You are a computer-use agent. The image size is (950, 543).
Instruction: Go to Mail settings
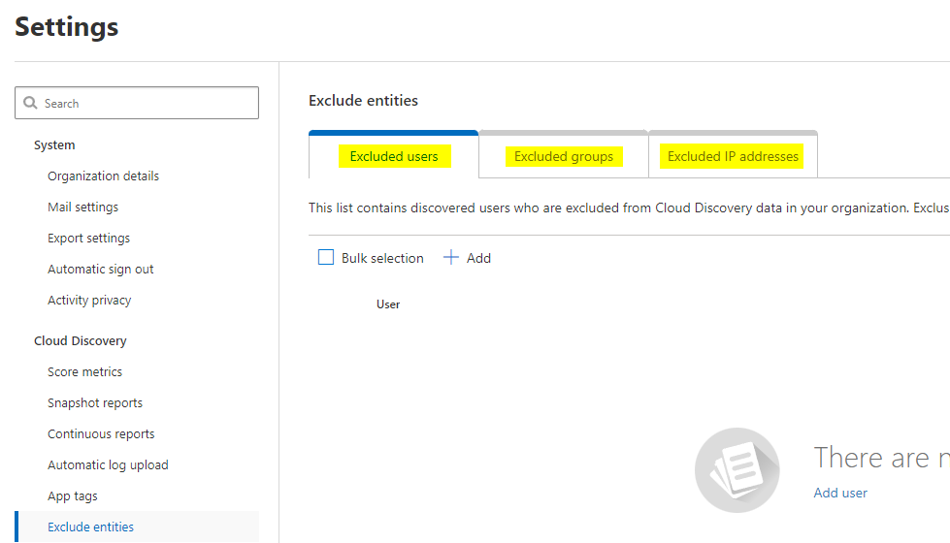83,208
